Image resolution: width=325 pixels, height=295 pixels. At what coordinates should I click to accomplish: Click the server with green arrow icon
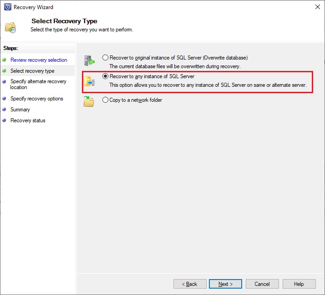(x=89, y=60)
